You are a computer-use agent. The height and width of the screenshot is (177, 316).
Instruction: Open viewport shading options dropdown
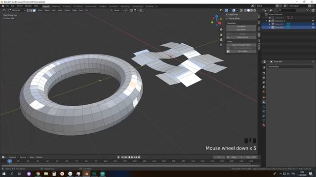tap(258, 10)
